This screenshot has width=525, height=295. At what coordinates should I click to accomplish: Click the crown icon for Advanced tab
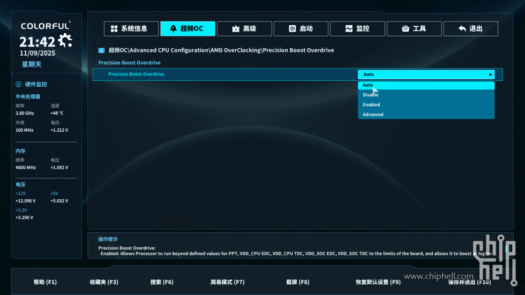(x=236, y=29)
